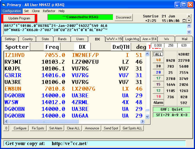
Task: Click the 0 button left of Configure
Action: 6,128
